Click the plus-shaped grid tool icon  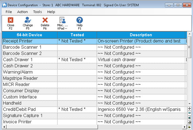pos(190,109)
